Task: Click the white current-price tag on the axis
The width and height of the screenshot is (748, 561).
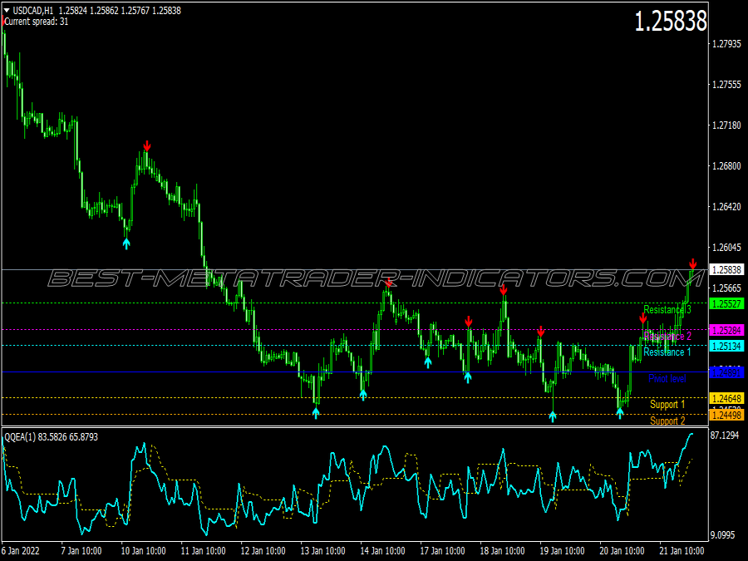Action: tap(726, 270)
